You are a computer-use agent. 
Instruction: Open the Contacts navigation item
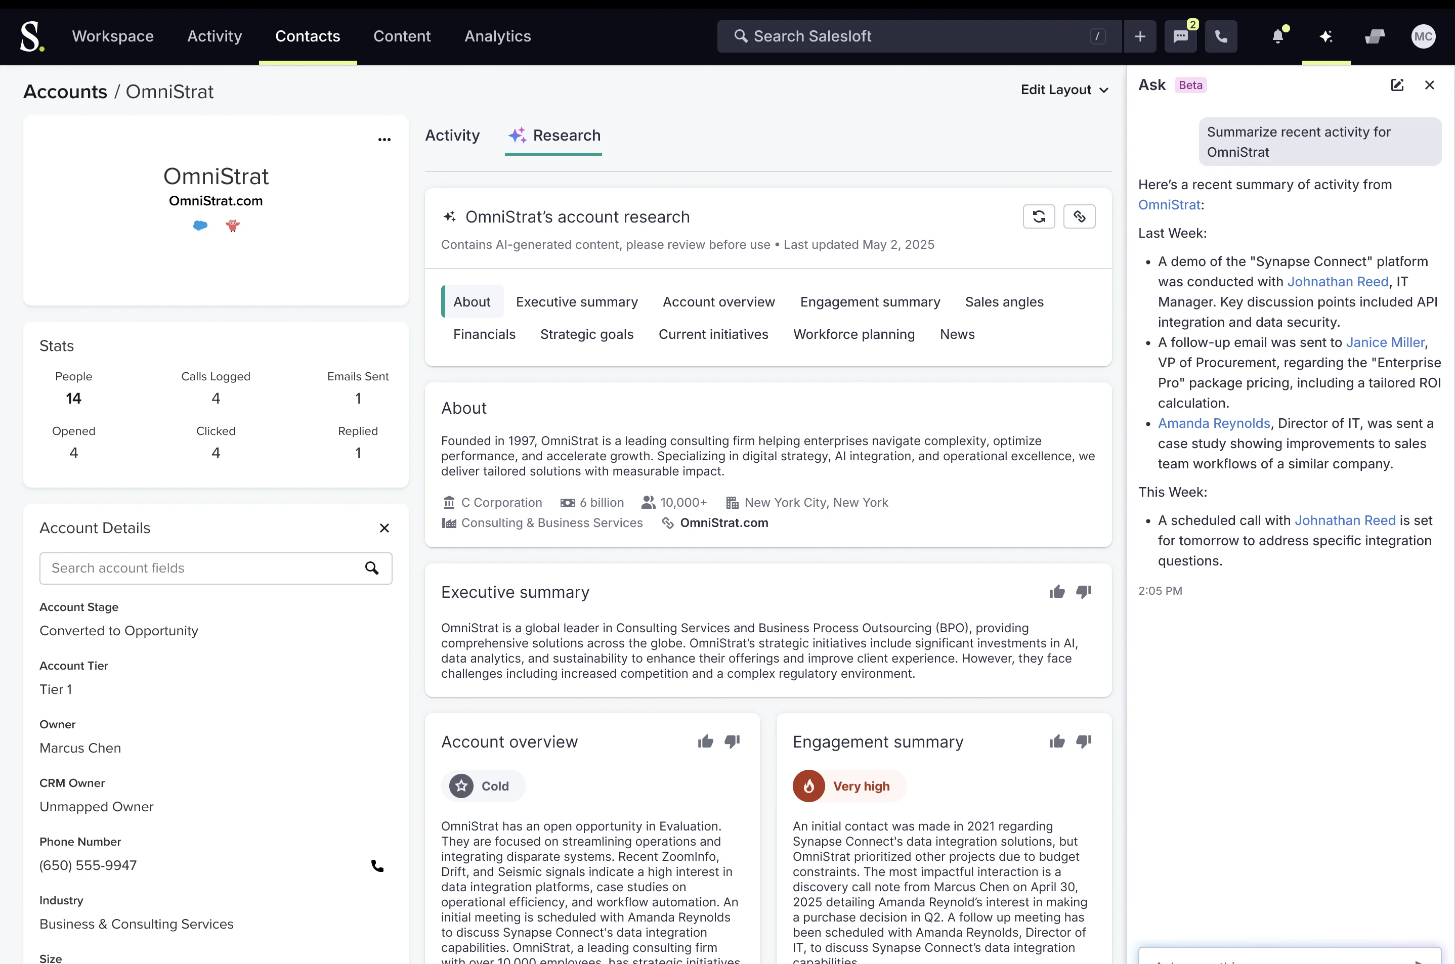[308, 36]
